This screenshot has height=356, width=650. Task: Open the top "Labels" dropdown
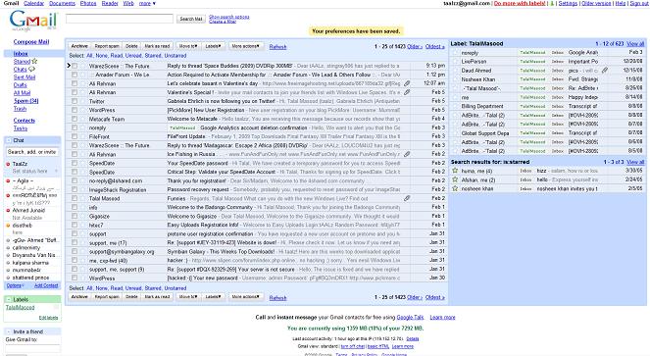pos(213,46)
